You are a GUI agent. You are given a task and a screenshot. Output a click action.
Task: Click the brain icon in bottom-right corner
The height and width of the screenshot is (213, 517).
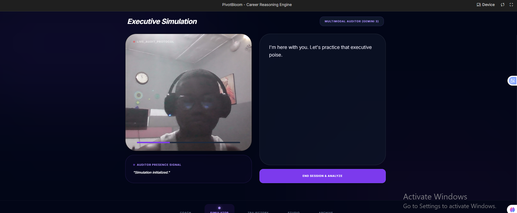tap(512, 209)
